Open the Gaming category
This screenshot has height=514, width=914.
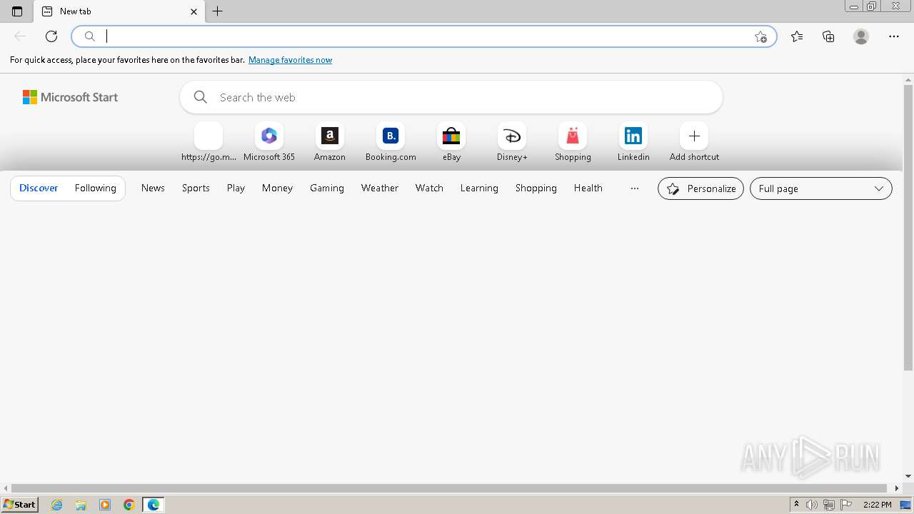(327, 188)
